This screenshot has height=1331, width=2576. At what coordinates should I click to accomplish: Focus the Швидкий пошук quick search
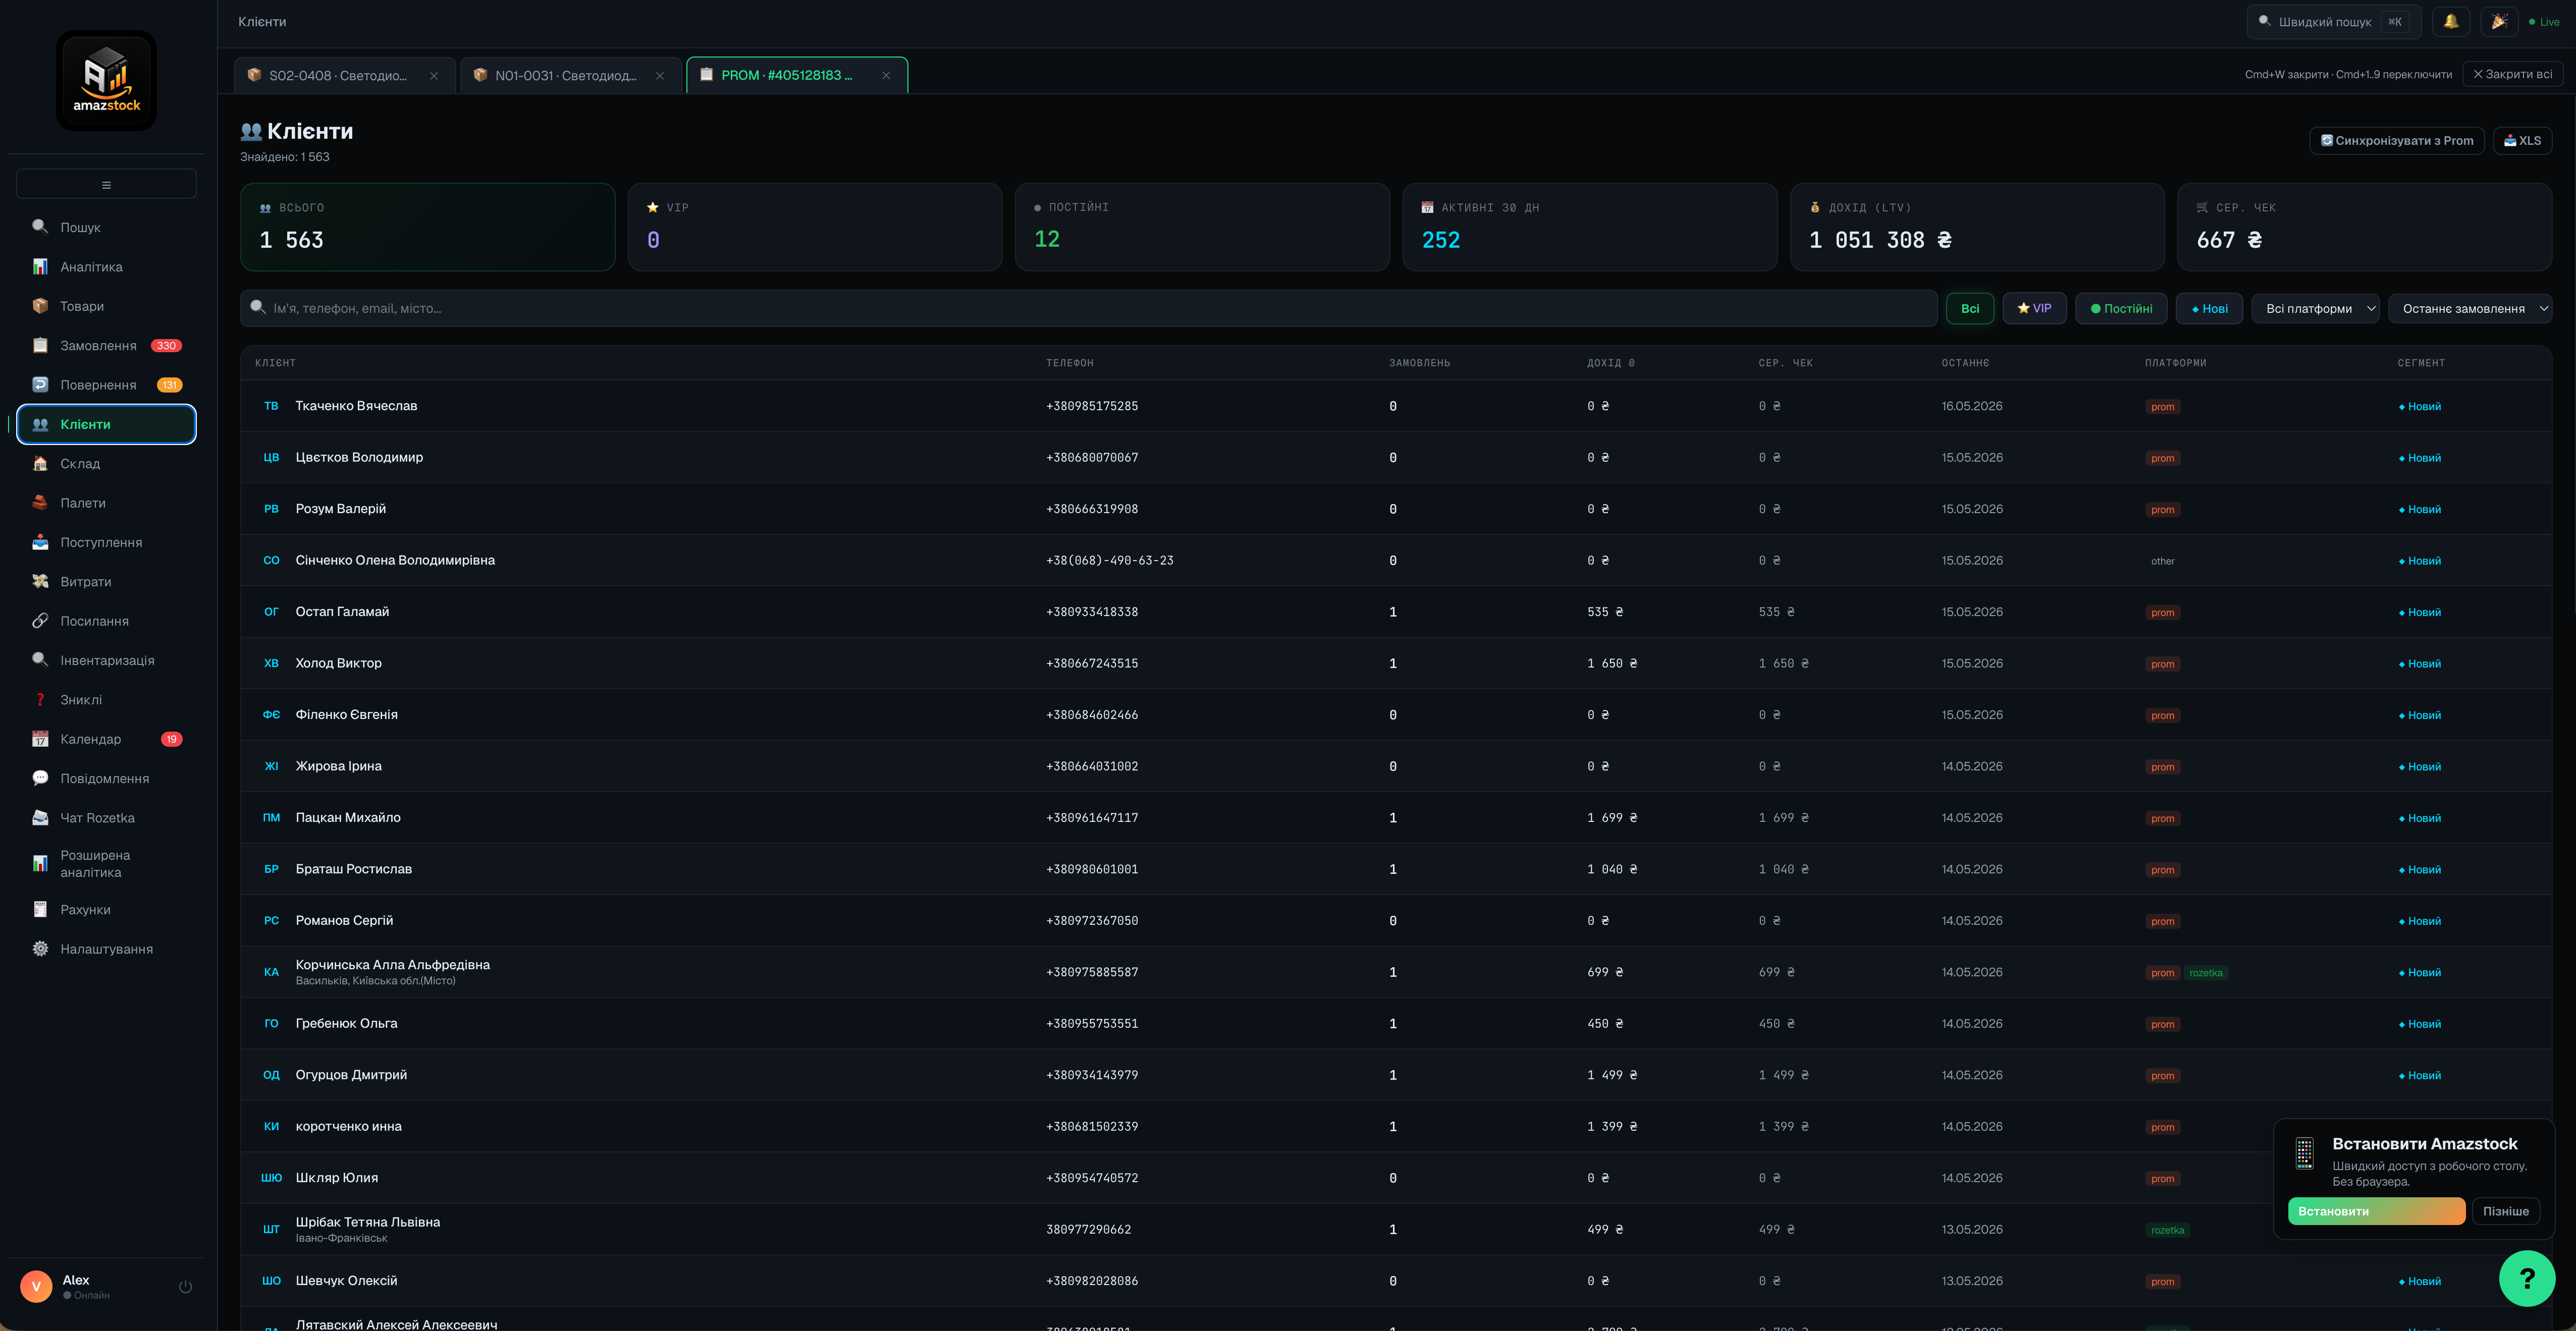pos(2334,21)
